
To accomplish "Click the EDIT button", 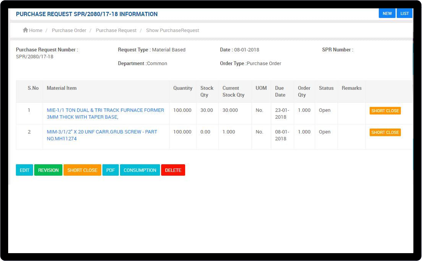I will (24, 170).
